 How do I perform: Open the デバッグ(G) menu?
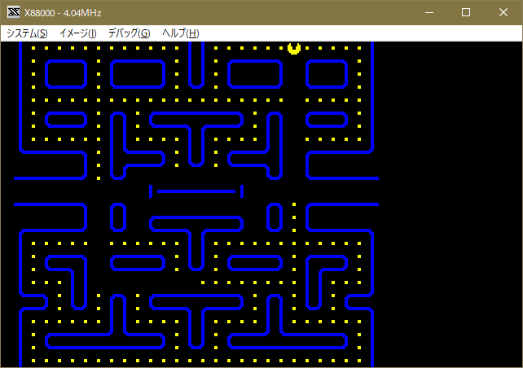[129, 33]
